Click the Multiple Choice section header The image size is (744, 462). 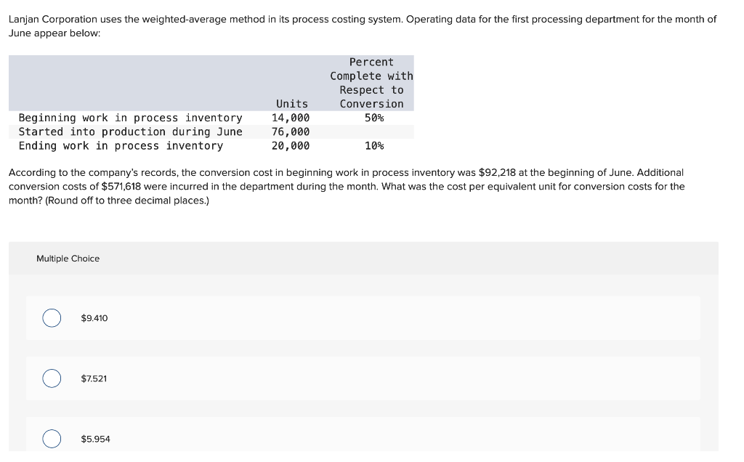tap(68, 258)
